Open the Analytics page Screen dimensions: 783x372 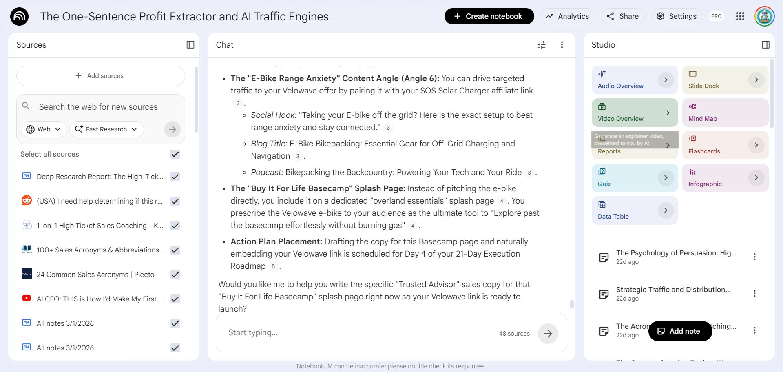pos(568,16)
